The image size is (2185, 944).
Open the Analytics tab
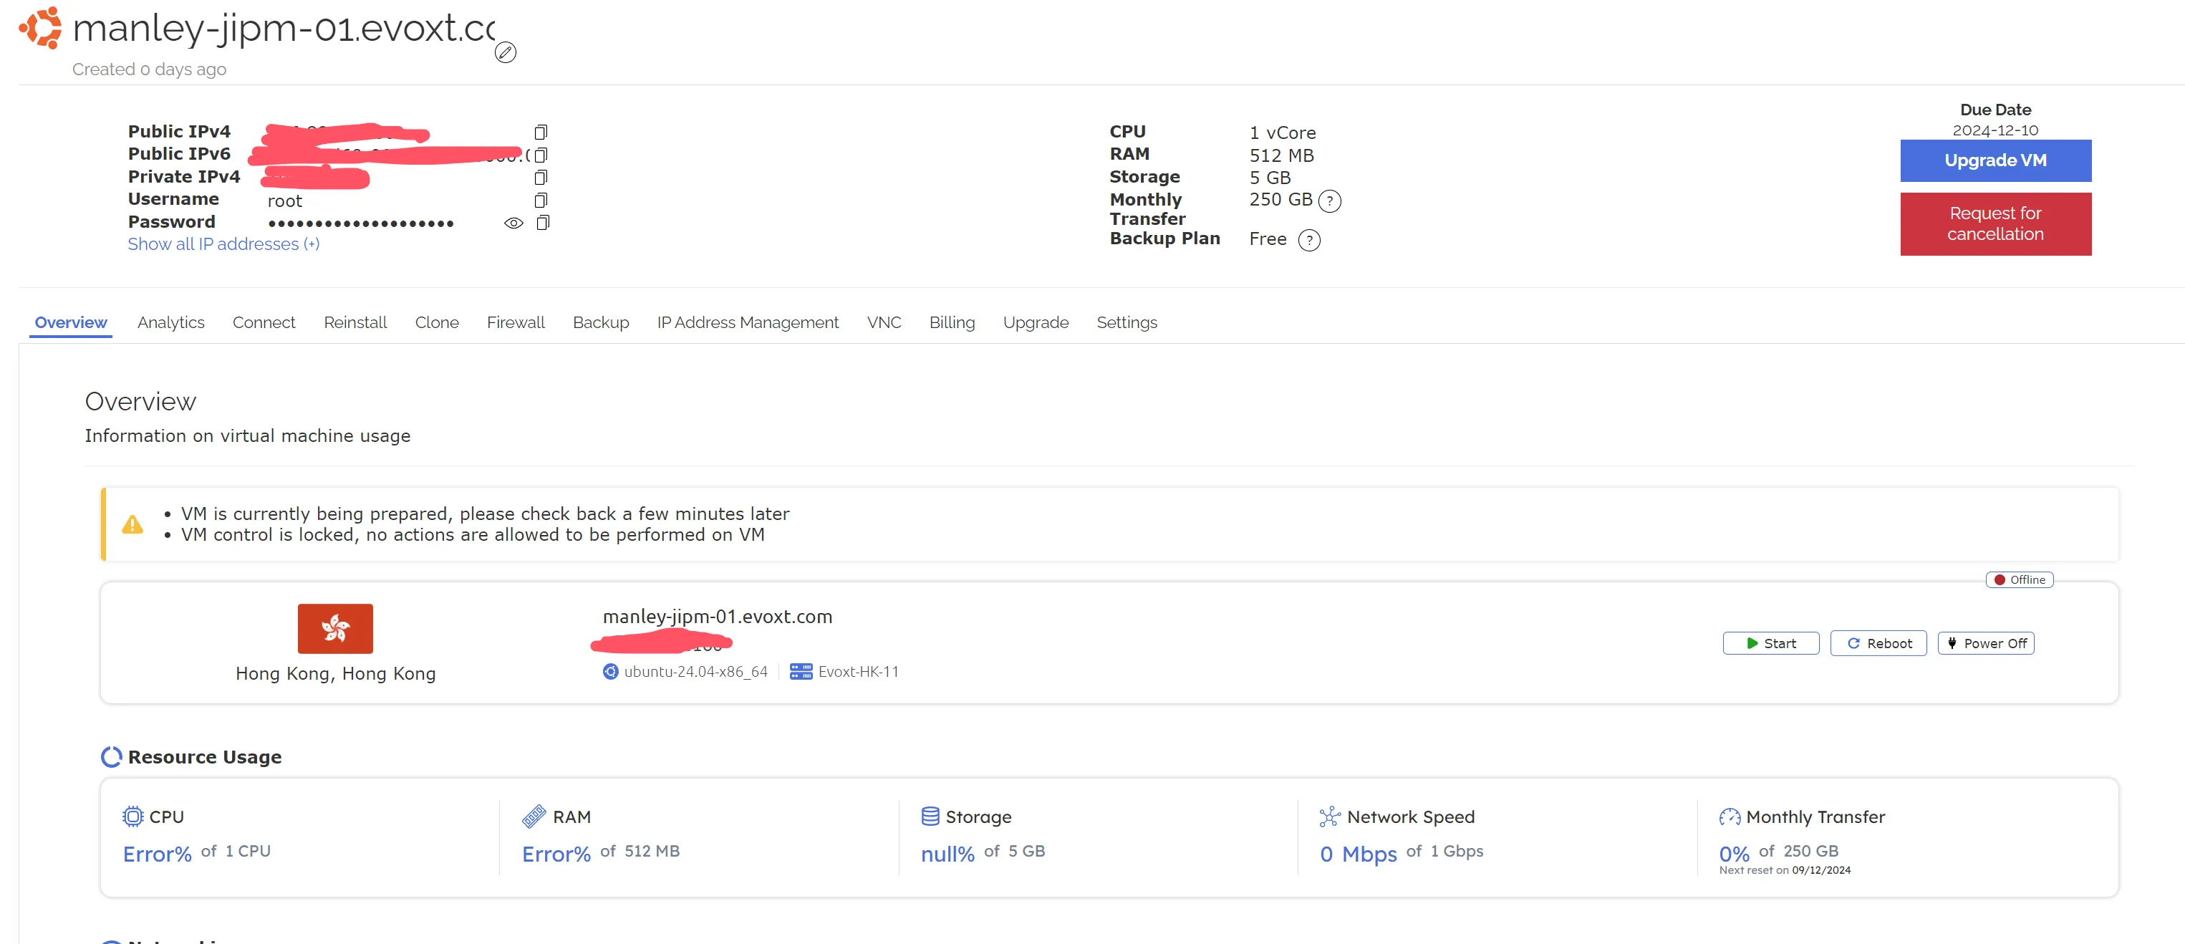[170, 322]
